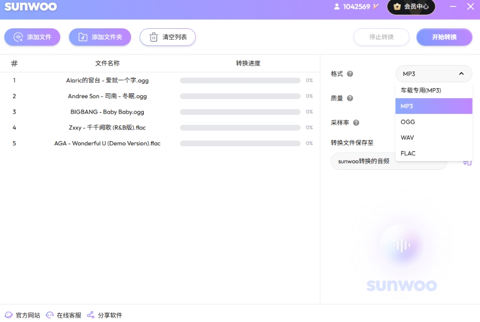This screenshot has height=322, width=480.
Task: Click the help icon next to 采样率
Action: pos(356,123)
